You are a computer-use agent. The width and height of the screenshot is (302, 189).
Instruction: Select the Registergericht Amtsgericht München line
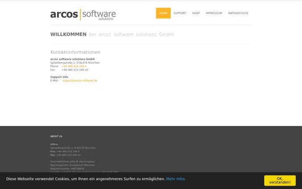(73, 165)
